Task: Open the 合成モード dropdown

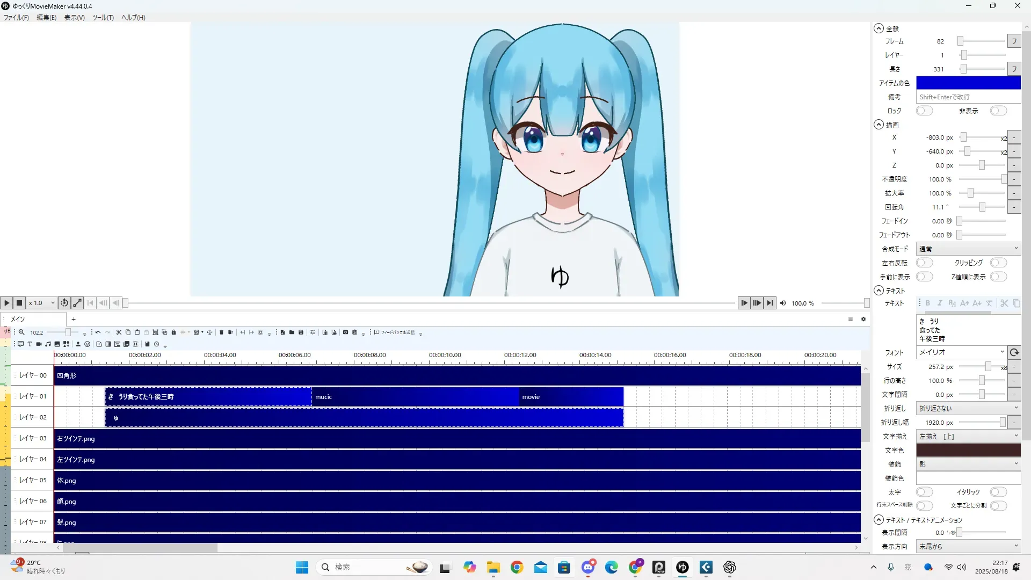Action: tap(968, 249)
